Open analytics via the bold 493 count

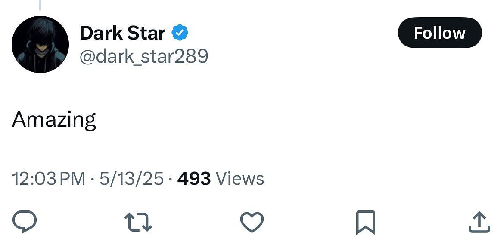194,179
